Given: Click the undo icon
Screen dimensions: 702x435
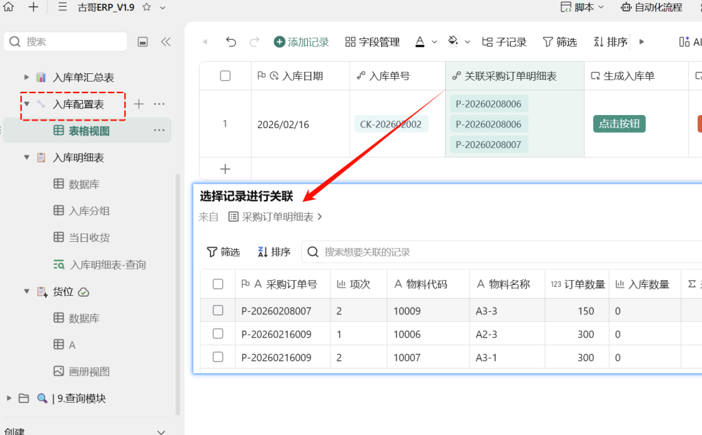Looking at the screenshot, I should click(x=230, y=42).
